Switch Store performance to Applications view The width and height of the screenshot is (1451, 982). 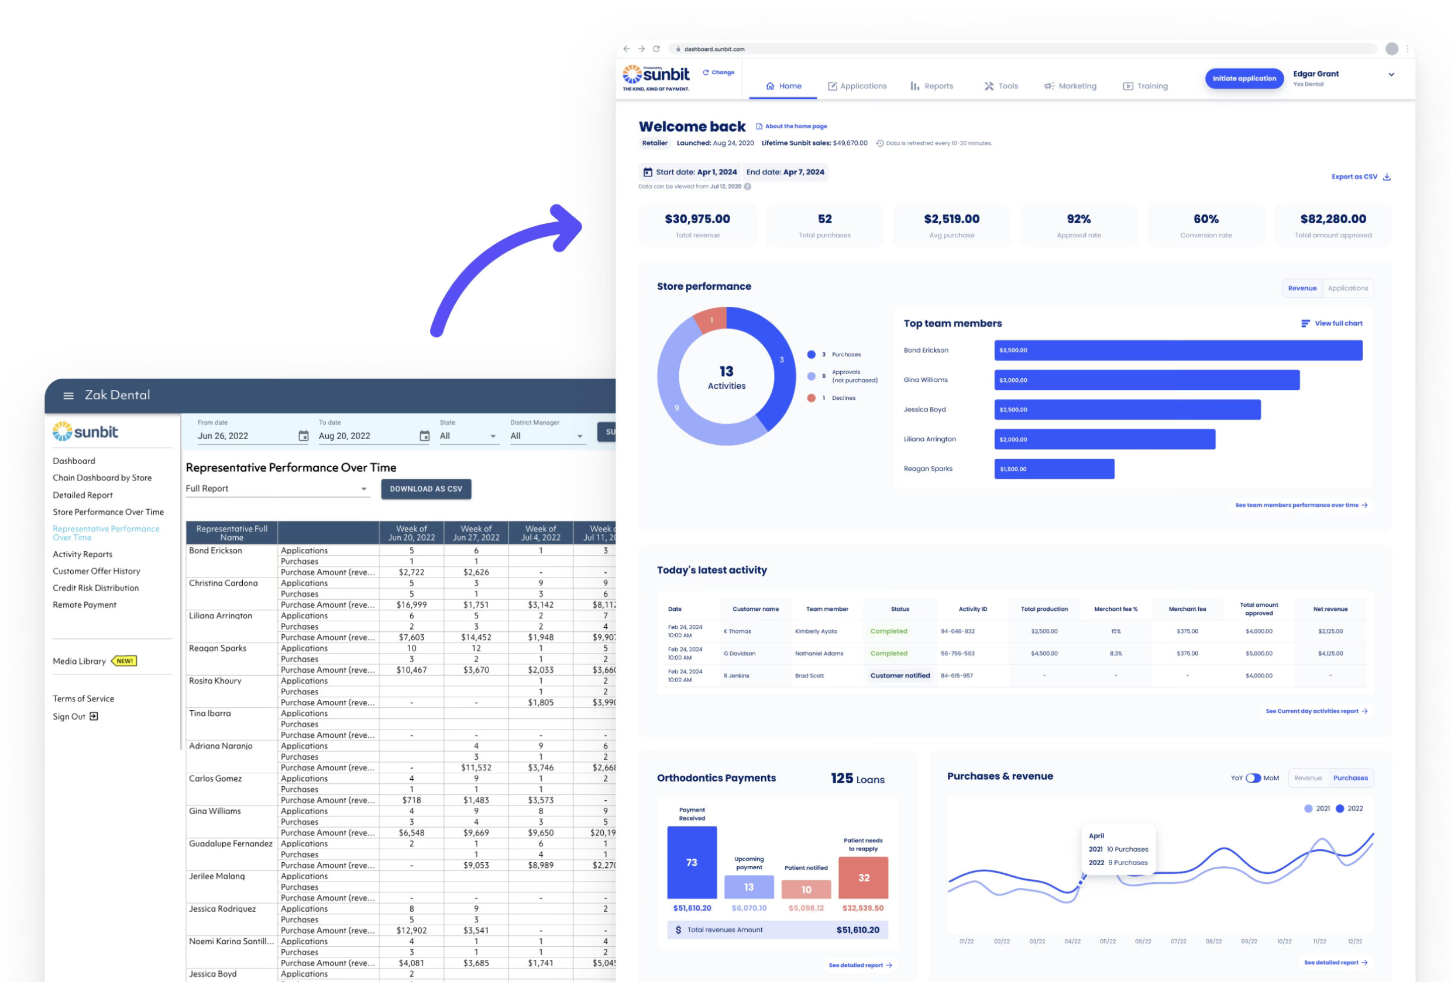[1347, 288]
